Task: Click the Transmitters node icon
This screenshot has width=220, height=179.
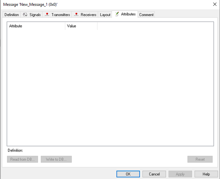Action: pyautogui.click(x=47, y=14)
